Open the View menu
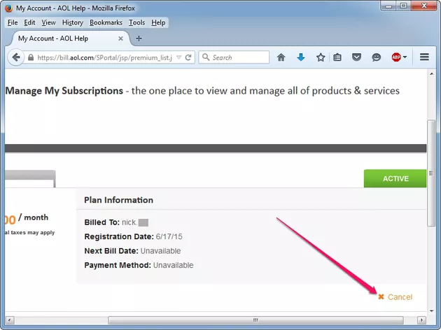This screenshot has width=441, height=330. (x=49, y=22)
